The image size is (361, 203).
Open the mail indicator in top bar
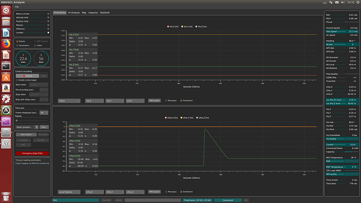click(x=337, y=2)
